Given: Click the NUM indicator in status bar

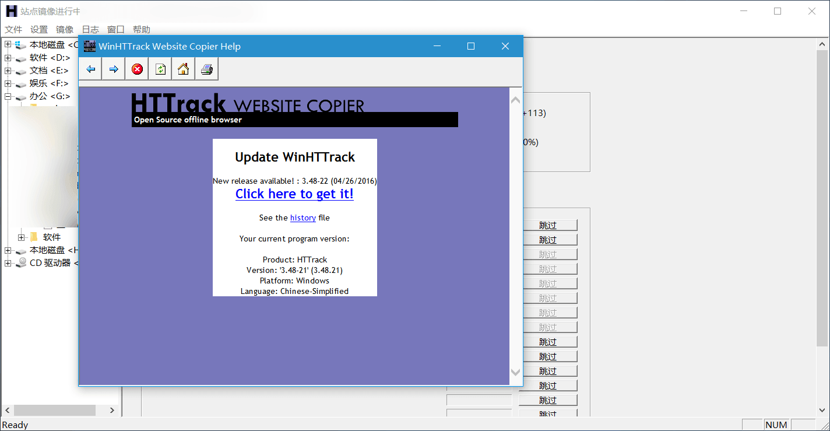Looking at the screenshot, I should 776,425.
